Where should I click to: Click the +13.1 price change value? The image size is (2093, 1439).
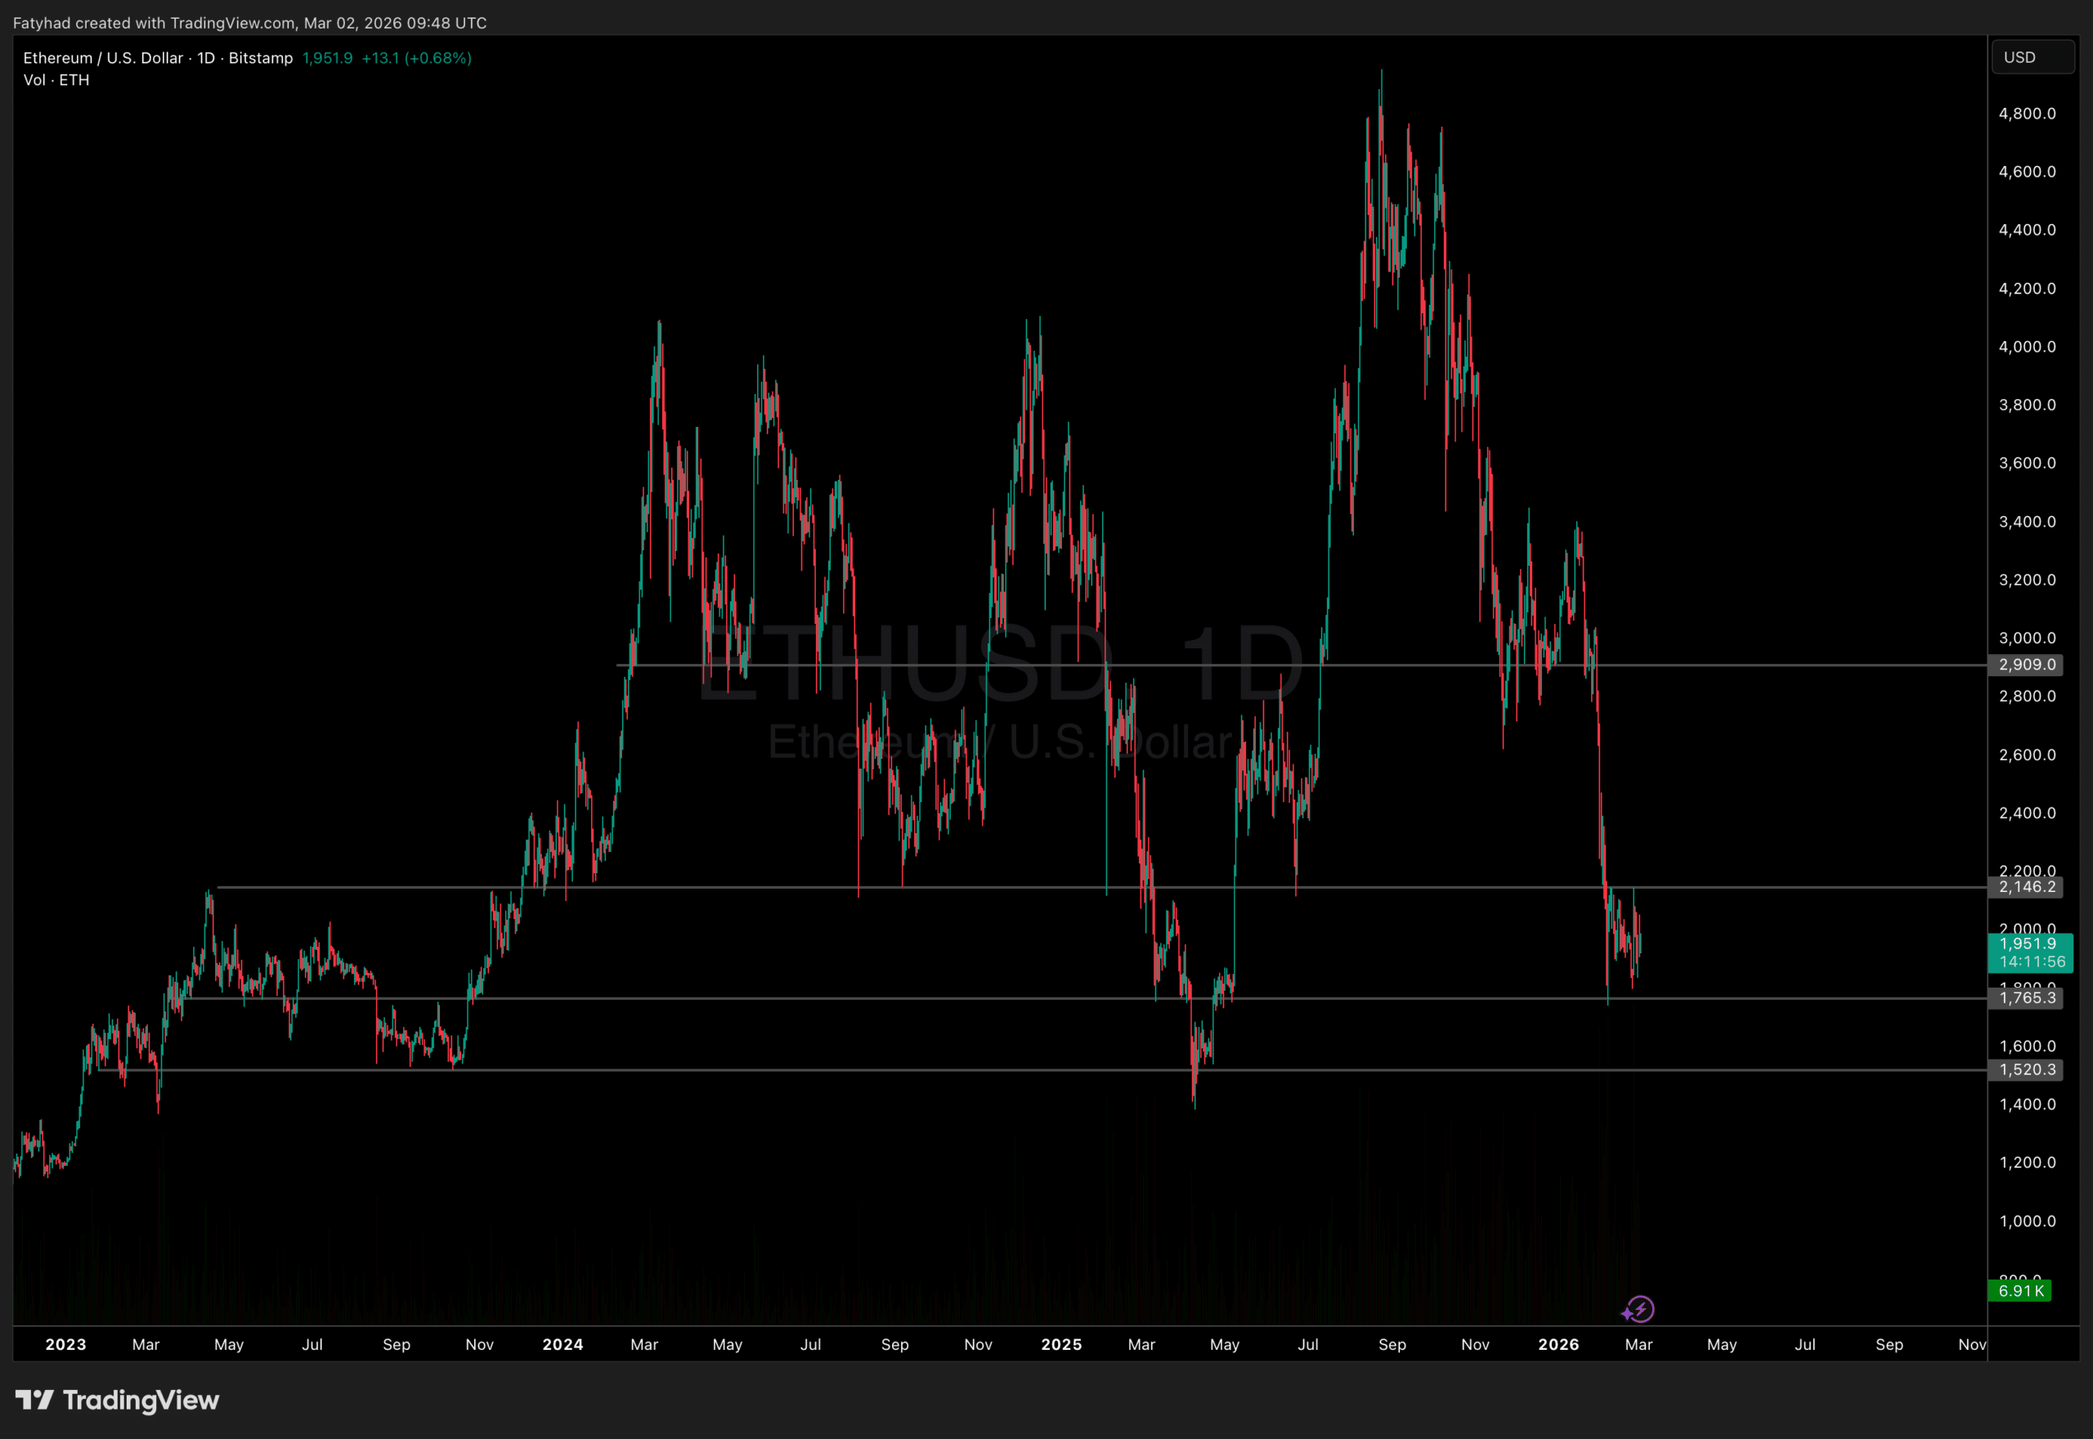379,58
